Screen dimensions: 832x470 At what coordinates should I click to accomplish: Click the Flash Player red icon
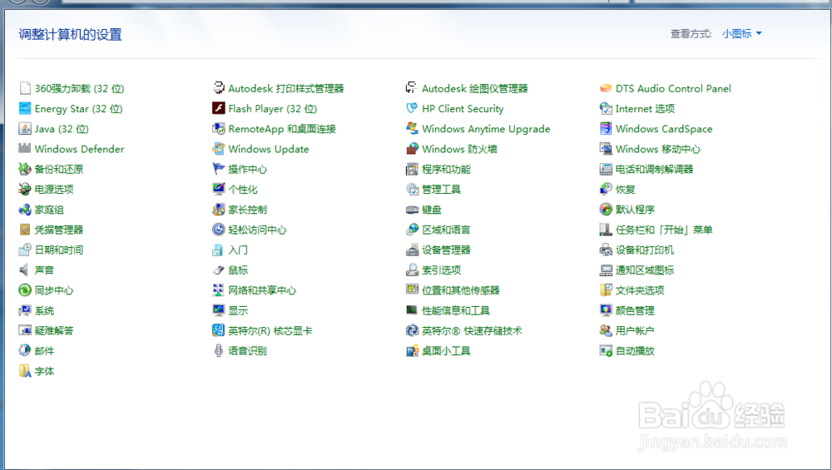click(x=218, y=108)
